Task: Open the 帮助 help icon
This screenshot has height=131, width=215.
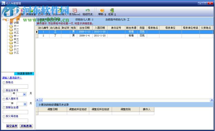Action: pyautogui.click(x=102, y=12)
